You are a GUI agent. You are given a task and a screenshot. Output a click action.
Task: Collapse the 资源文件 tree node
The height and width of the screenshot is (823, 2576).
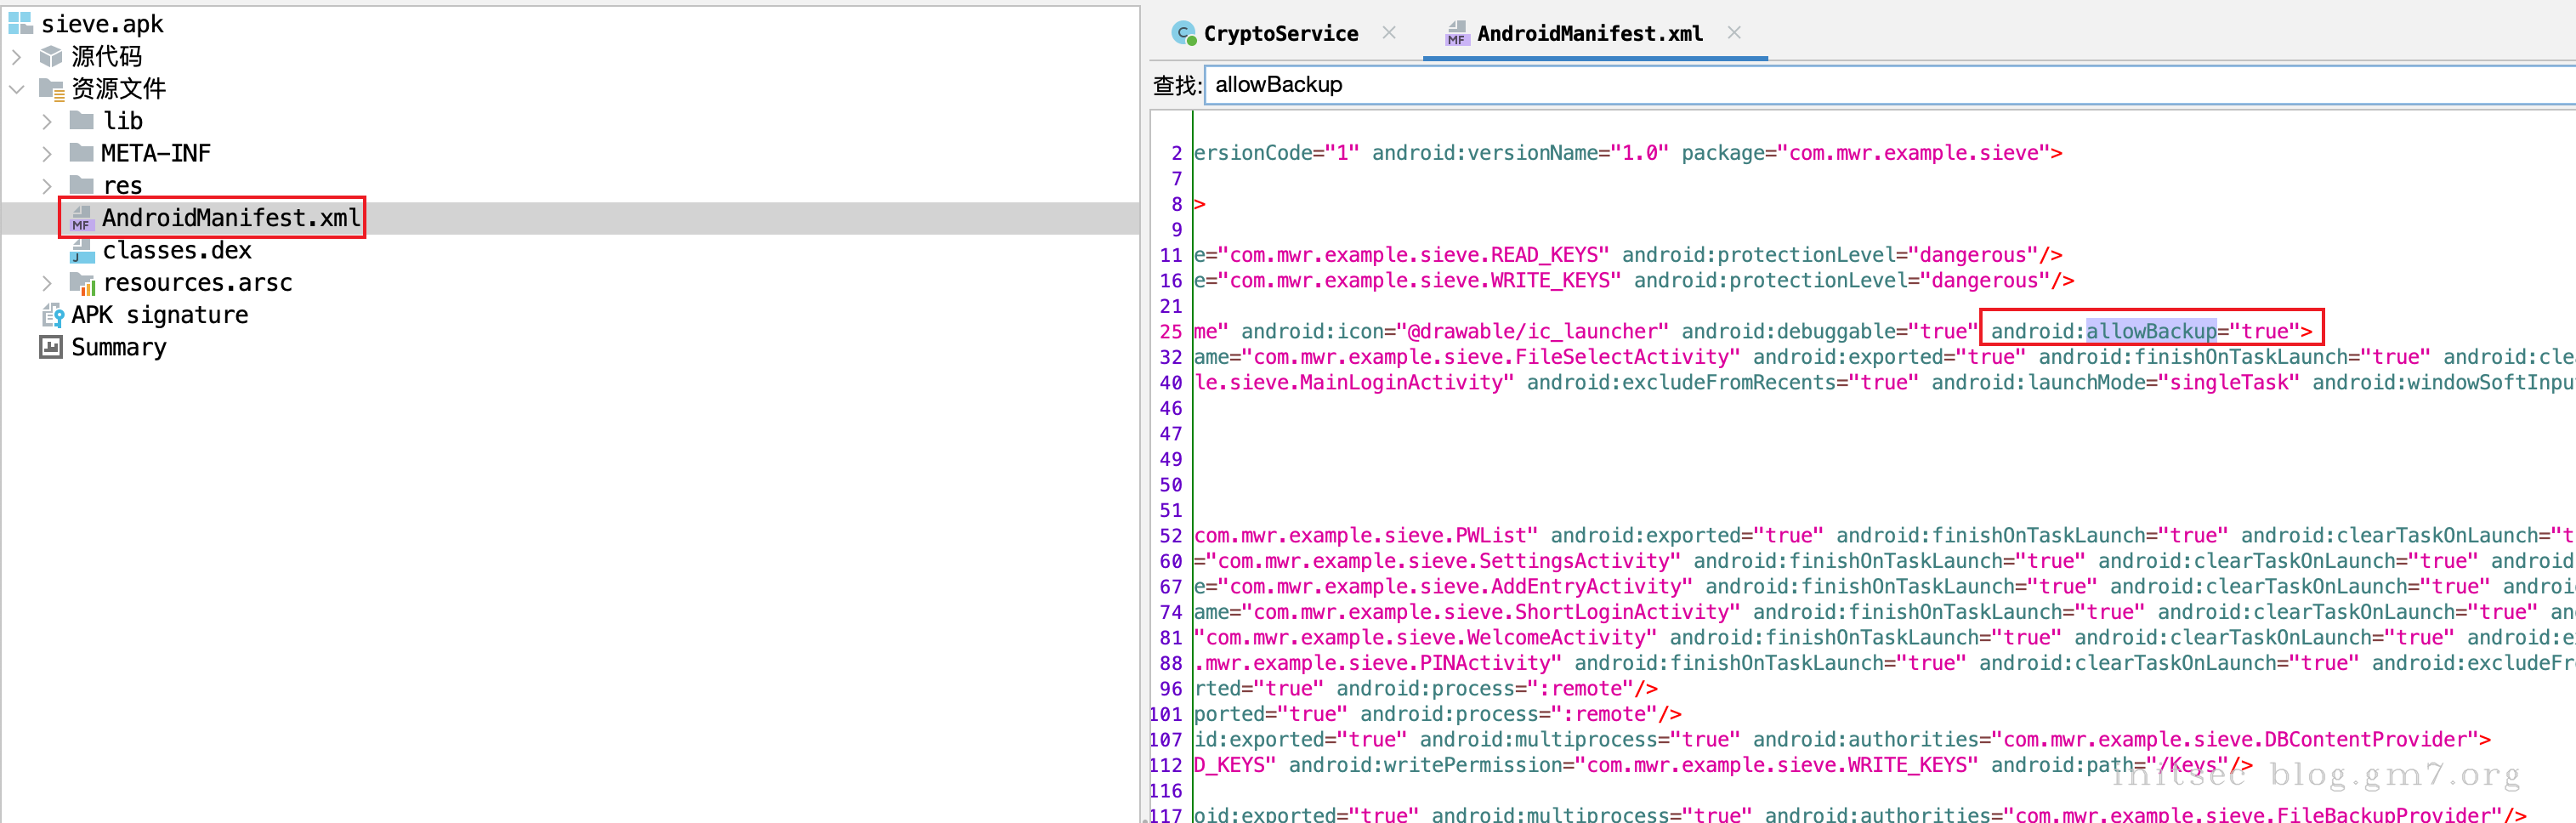[17, 89]
